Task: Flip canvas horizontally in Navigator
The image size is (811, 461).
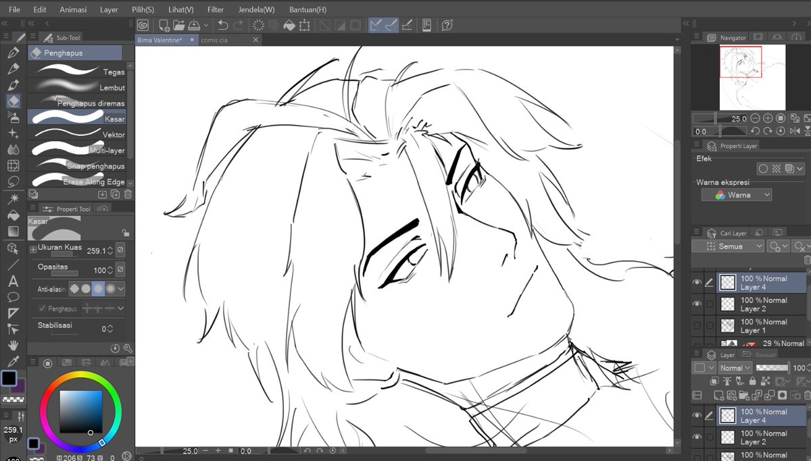Action: click(794, 131)
